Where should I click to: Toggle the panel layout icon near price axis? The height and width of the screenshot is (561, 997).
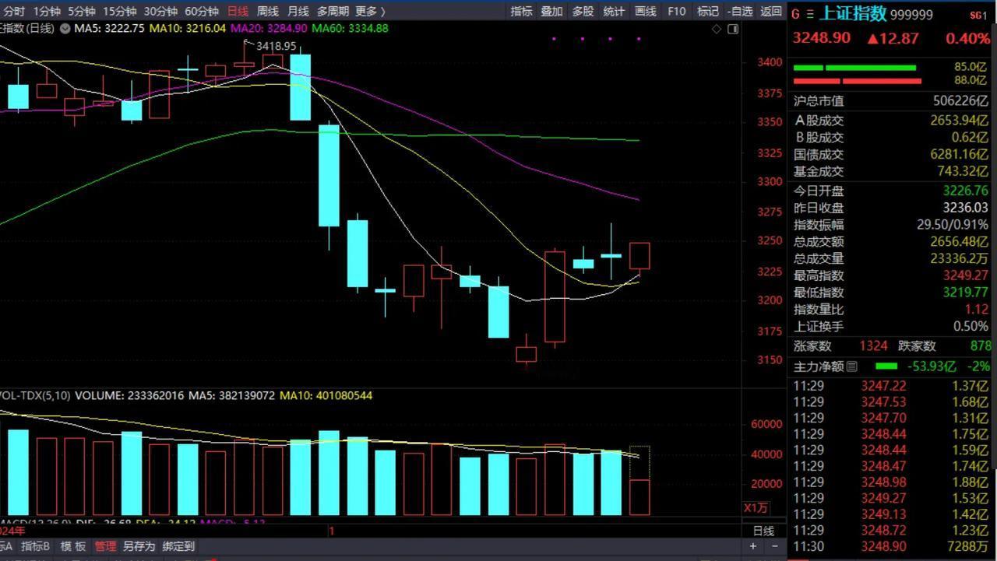(733, 29)
